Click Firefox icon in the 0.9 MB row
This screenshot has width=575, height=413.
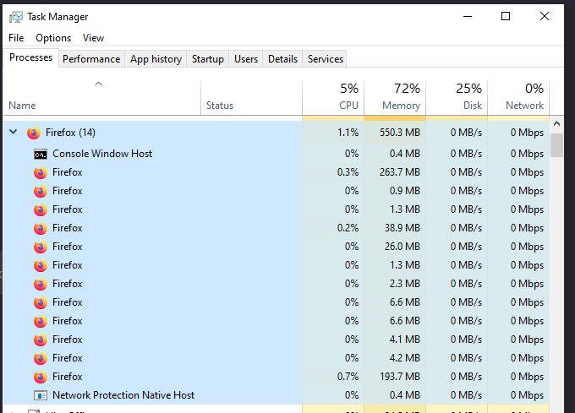tap(41, 192)
